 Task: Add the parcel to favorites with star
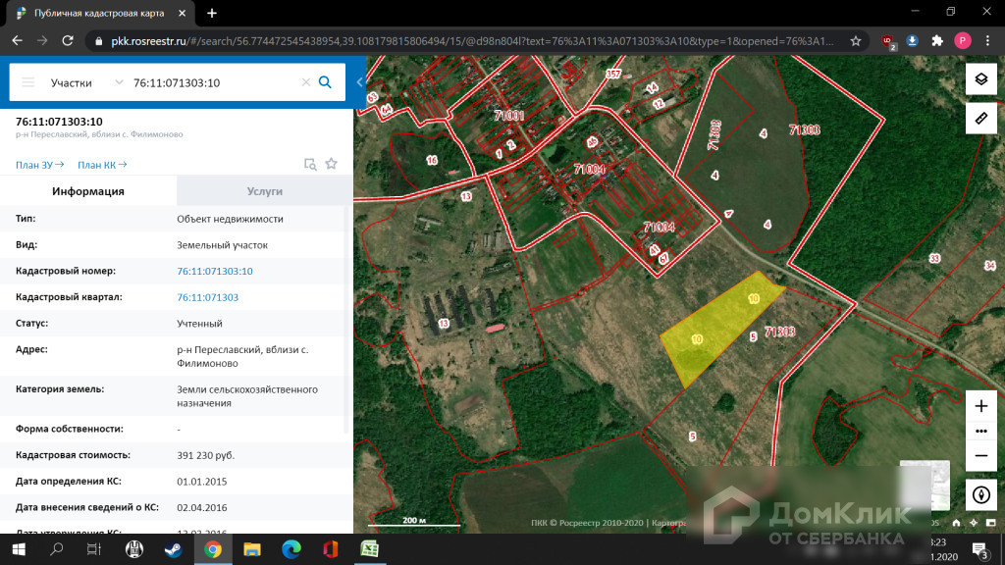click(x=332, y=164)
